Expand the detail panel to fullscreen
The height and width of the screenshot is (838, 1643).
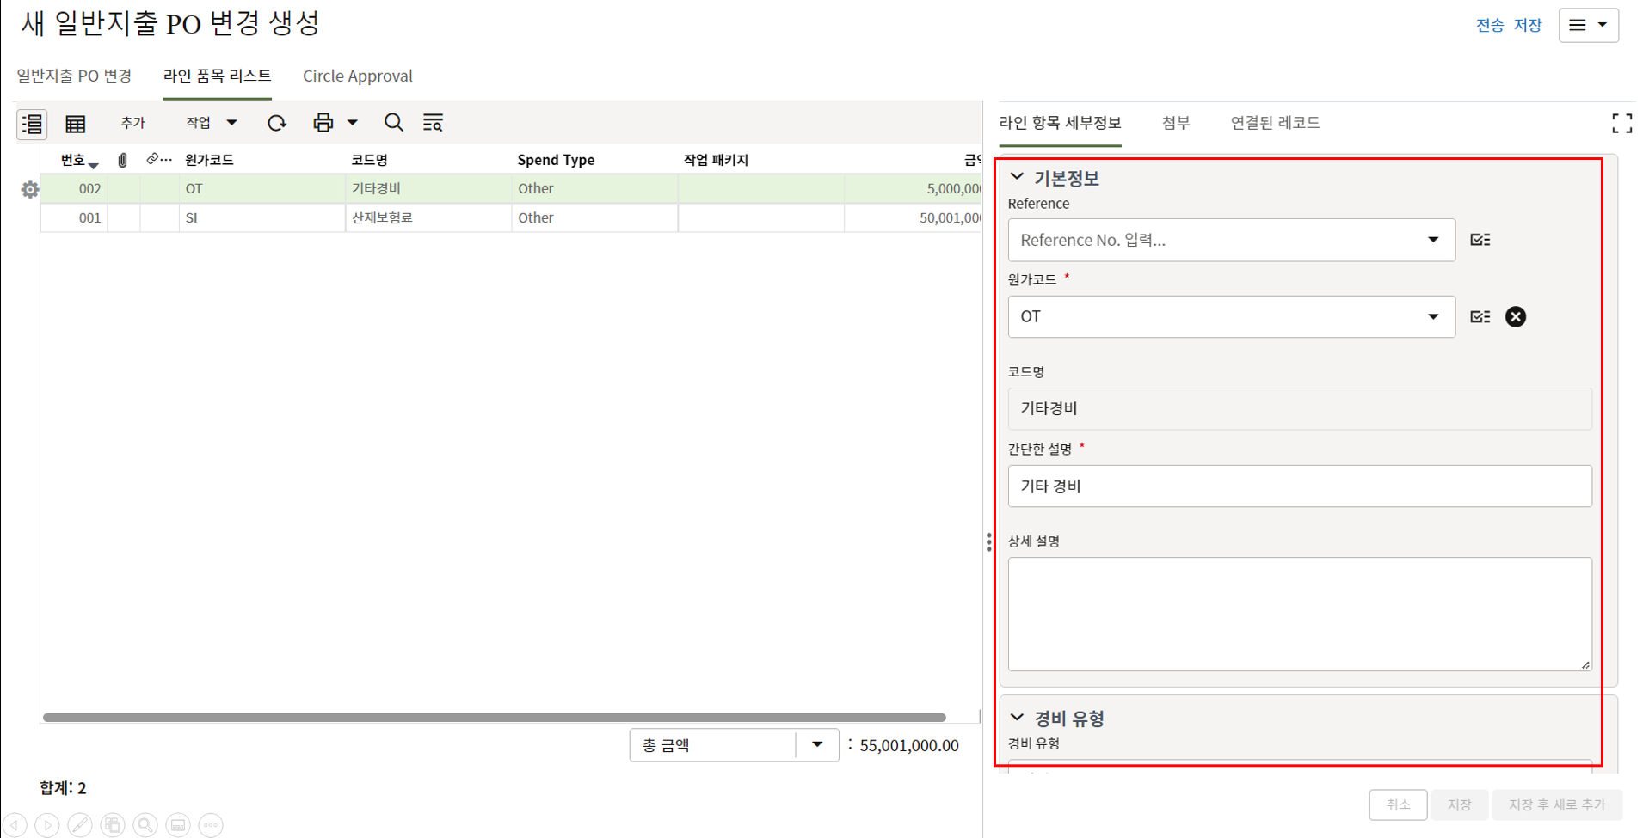(x=1621, y=124)
